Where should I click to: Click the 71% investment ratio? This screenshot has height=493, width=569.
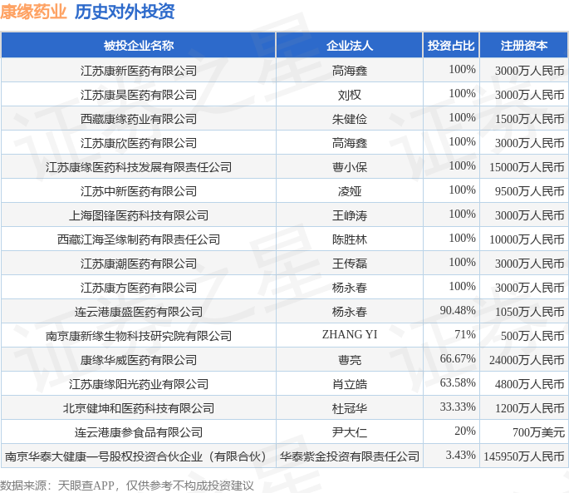(465, 334)
